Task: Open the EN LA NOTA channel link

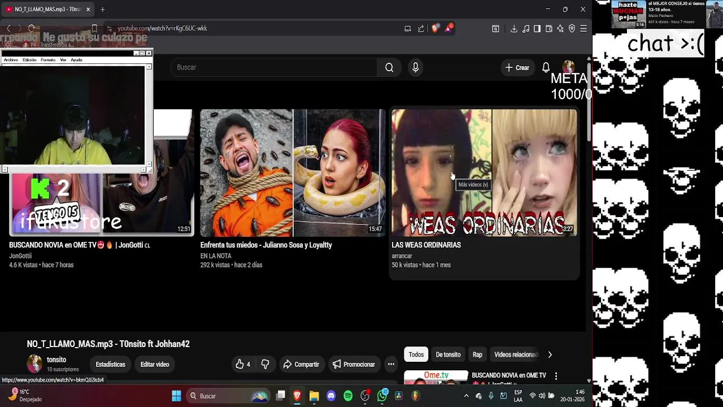Action: pyautogui.click(x=216, y=256)
